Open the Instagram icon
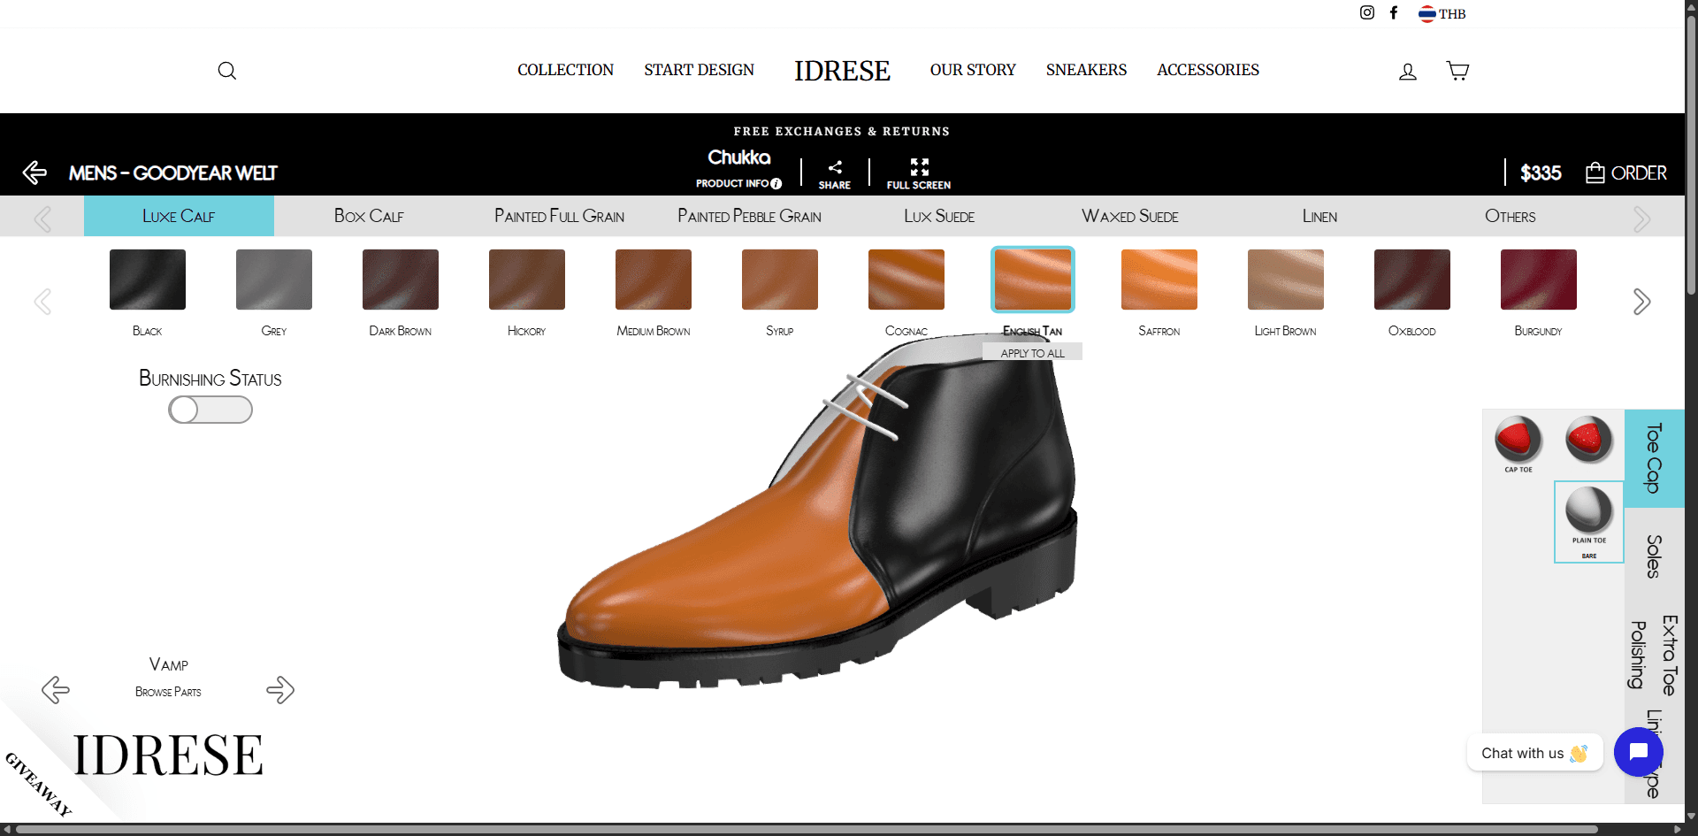Screen dimensions: 1698x836 click(x=1367, y=12)
